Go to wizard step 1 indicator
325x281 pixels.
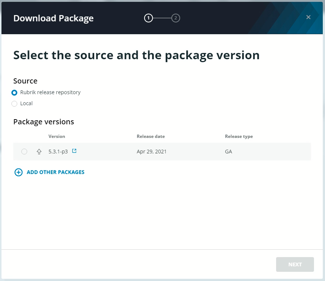pyautogui.click(x=149, y=18)
